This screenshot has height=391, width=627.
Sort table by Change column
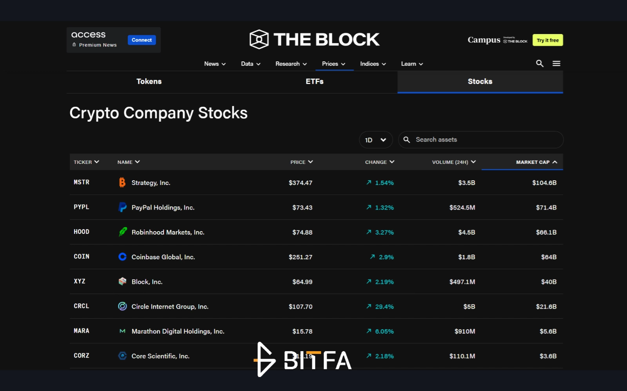pyautogui.click(x=379, y=162)
